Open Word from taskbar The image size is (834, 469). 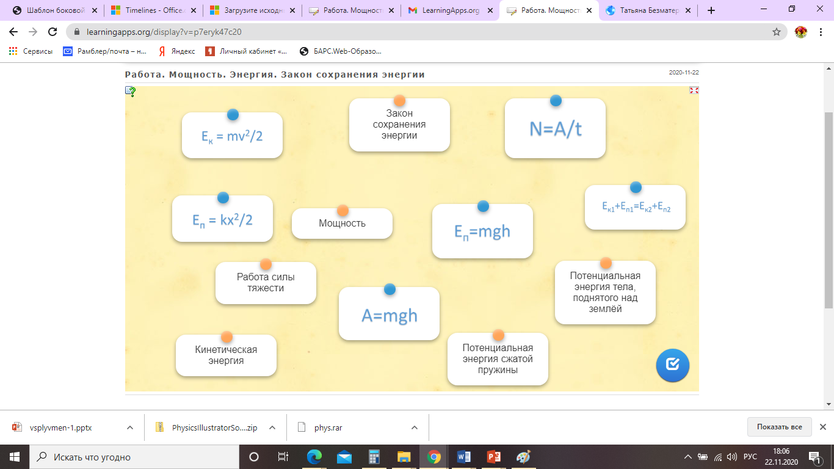464,456
